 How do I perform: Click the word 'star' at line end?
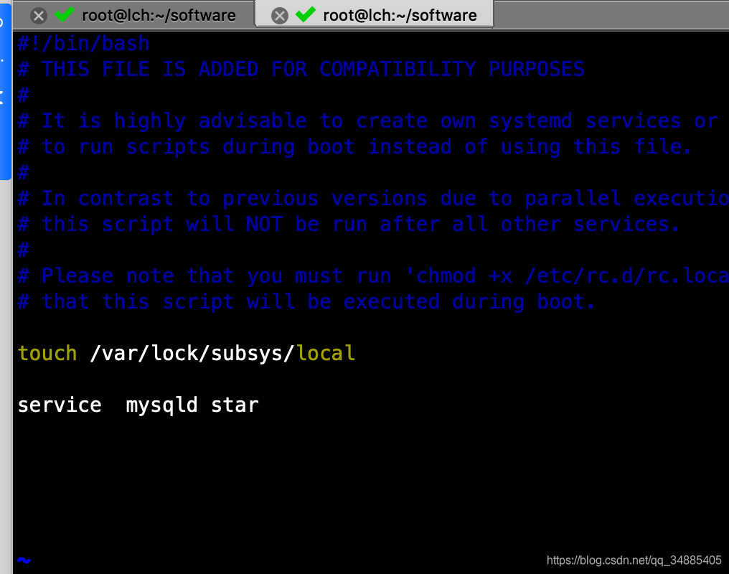[x=235, y=405]
